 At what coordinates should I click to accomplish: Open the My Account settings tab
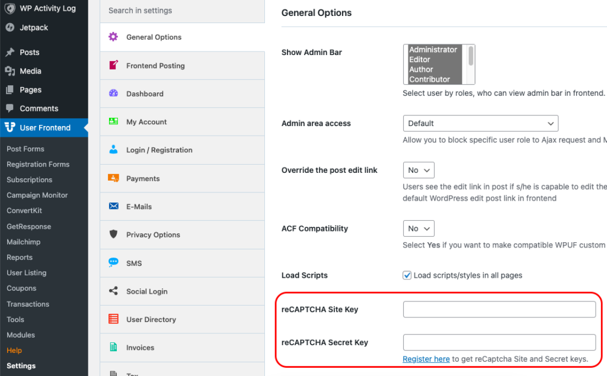183,122
